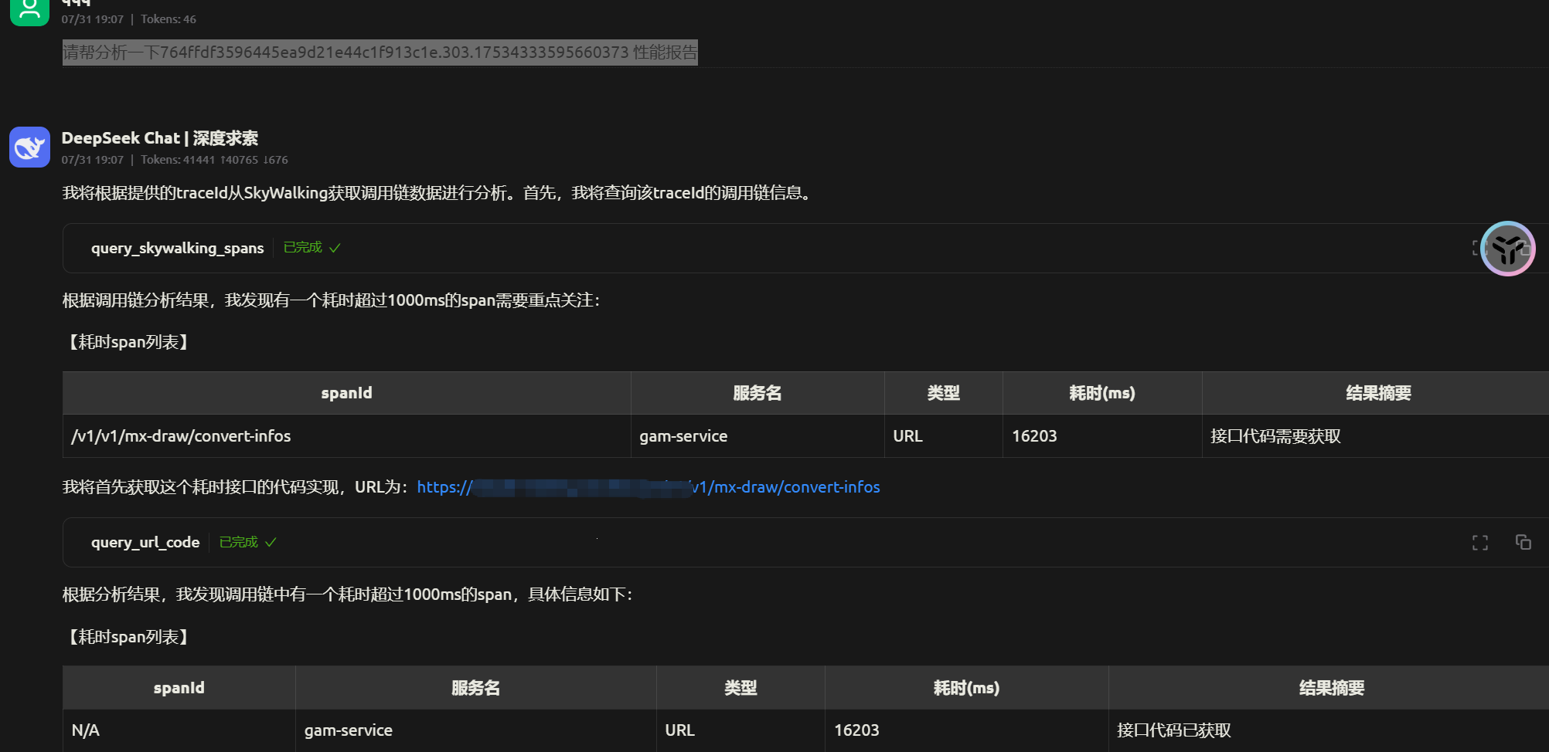The image size is (1549, 752).
Task: Click the spanId header in first table
Action: click(346, 393)
